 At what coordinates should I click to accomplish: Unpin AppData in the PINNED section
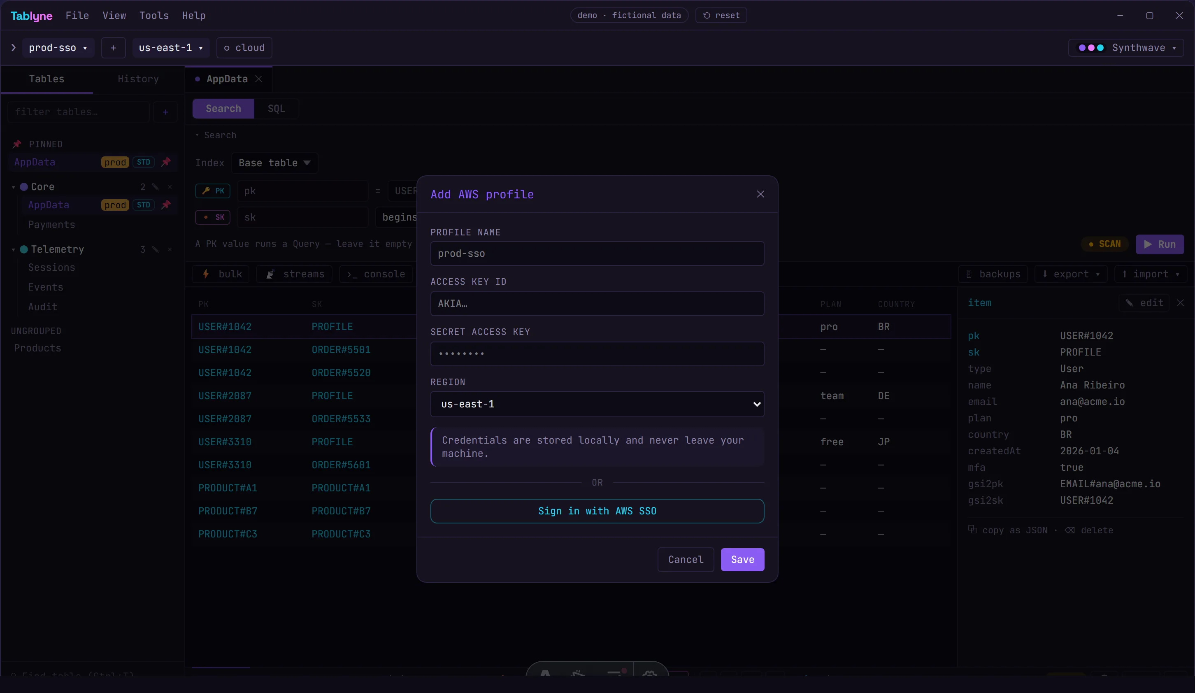(x=165, y=162)
